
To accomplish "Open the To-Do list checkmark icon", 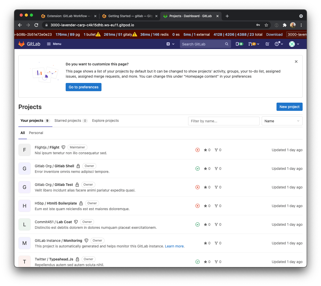I will (x=267, y=44).
